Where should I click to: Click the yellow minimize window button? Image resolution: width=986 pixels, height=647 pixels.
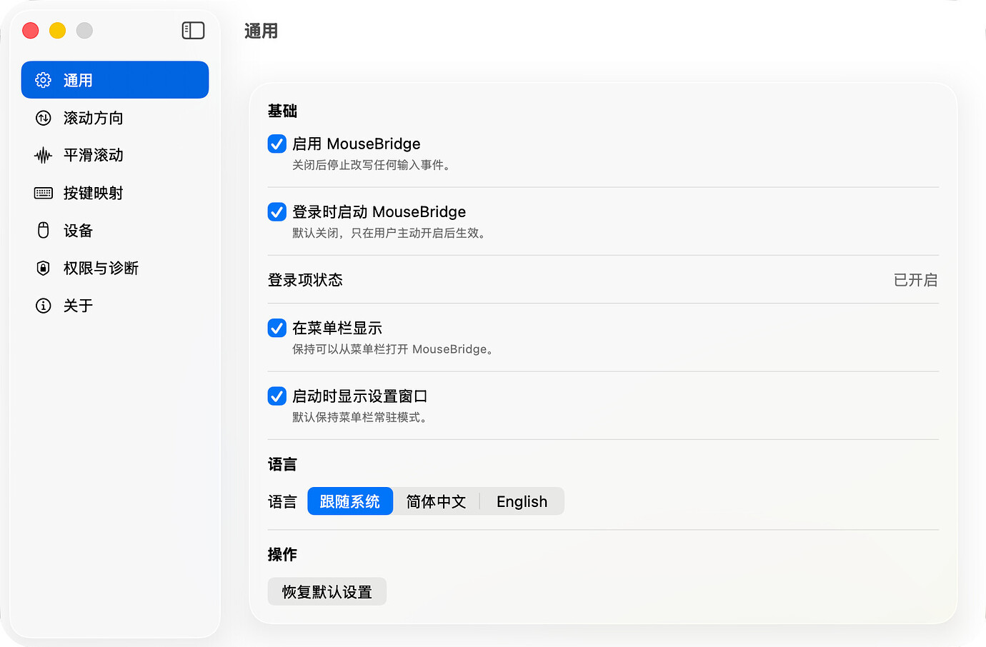pos(58,31)
